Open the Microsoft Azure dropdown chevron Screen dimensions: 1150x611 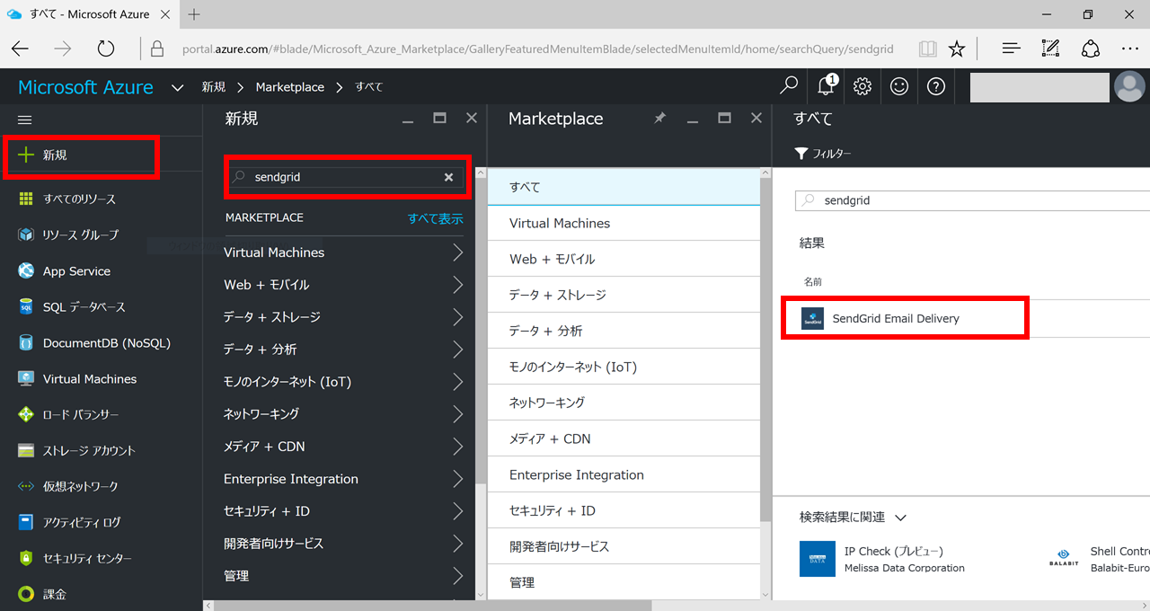pos(178,87)
